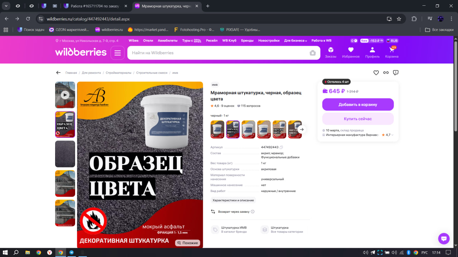
Task: Click the browser address bar URL
Action: click(88, 19)
